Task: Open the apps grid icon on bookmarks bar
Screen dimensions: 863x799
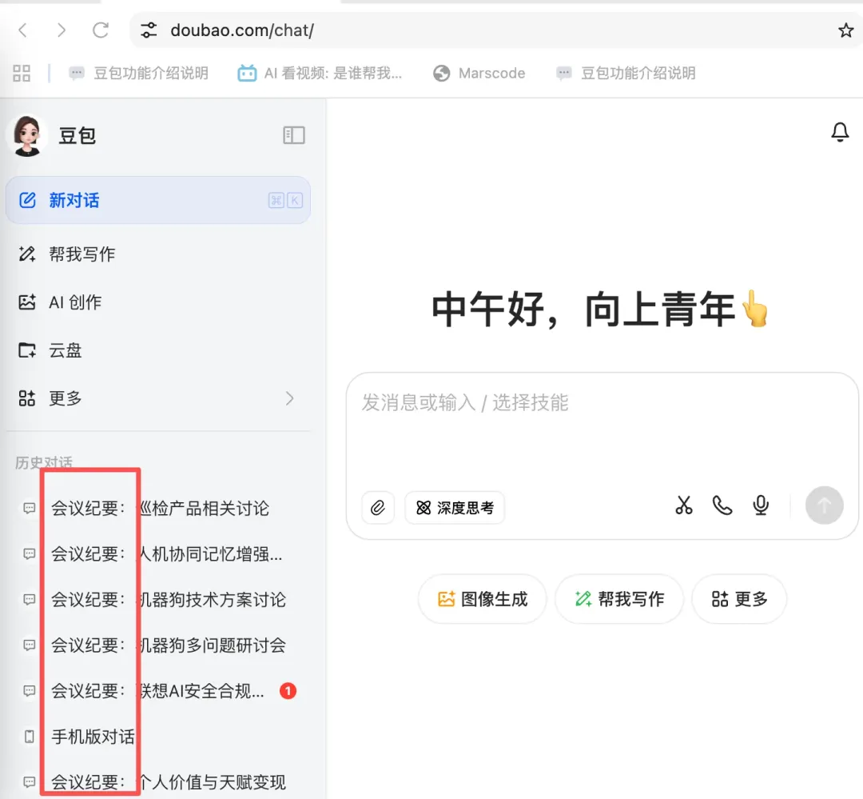Action: click(22, 73)
